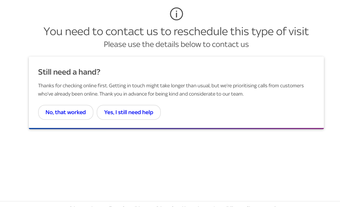Click the word "reschedule" in the headline

pos(200,31)
